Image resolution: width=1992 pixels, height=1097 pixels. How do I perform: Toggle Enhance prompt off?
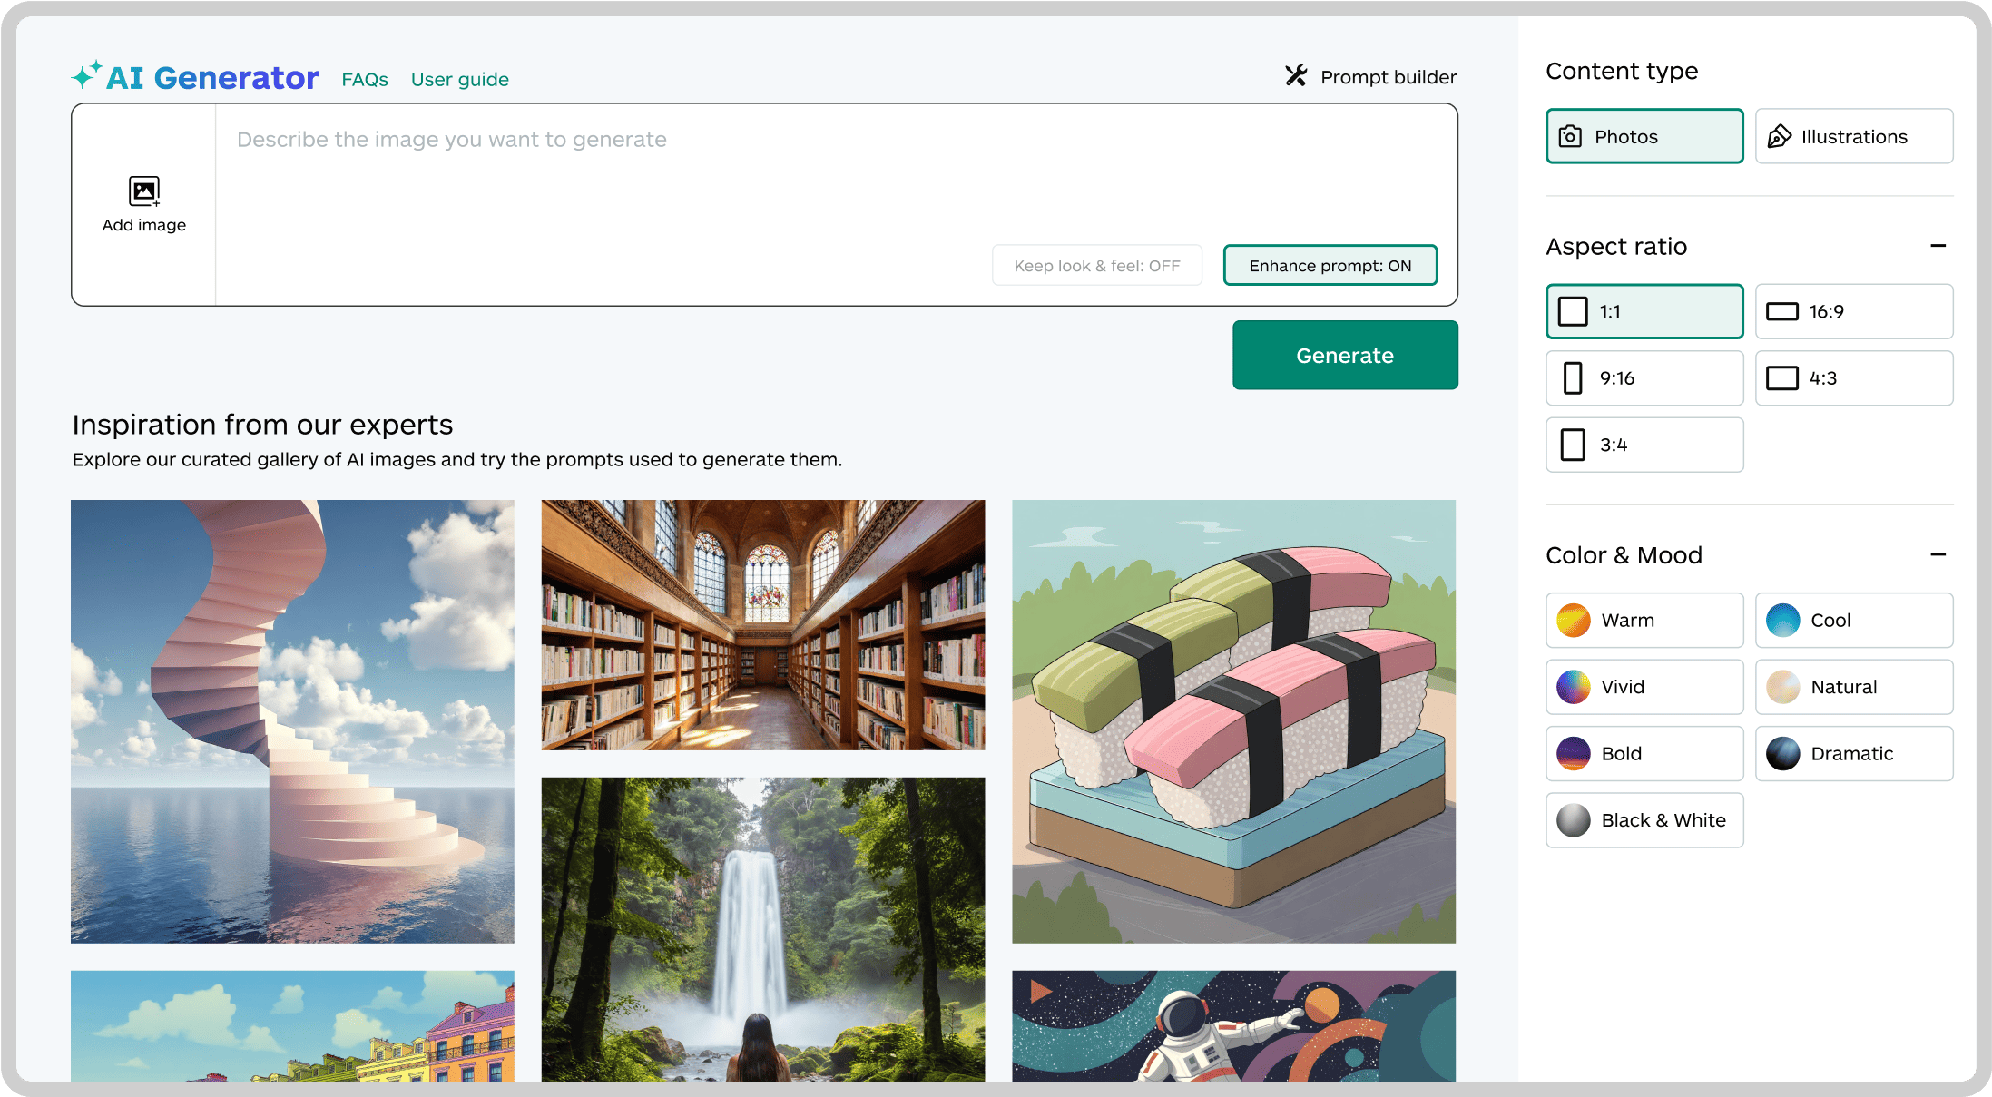coord(1330,265)
